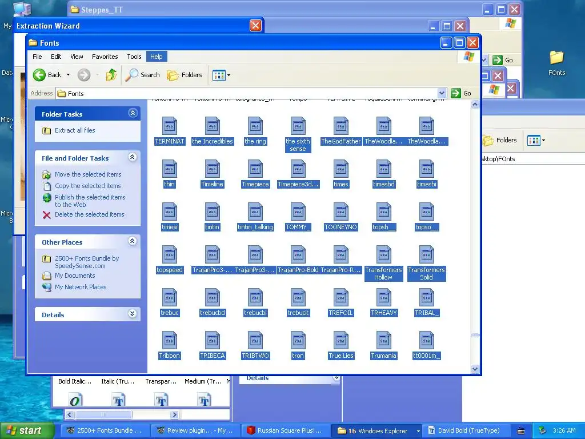Image resolution: width=585 pixels, height=439 pixels.
Task: Switch to Russian Square Plus taskbar item
Action: pyautogui.click(x=286, y=431)
